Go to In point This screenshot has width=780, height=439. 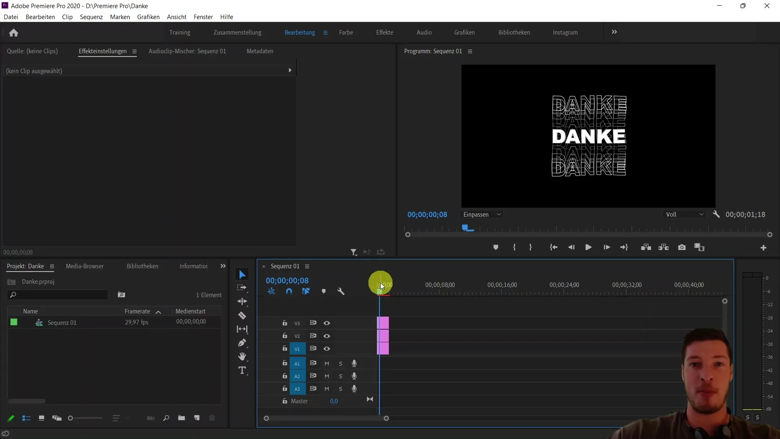point(553,247)
